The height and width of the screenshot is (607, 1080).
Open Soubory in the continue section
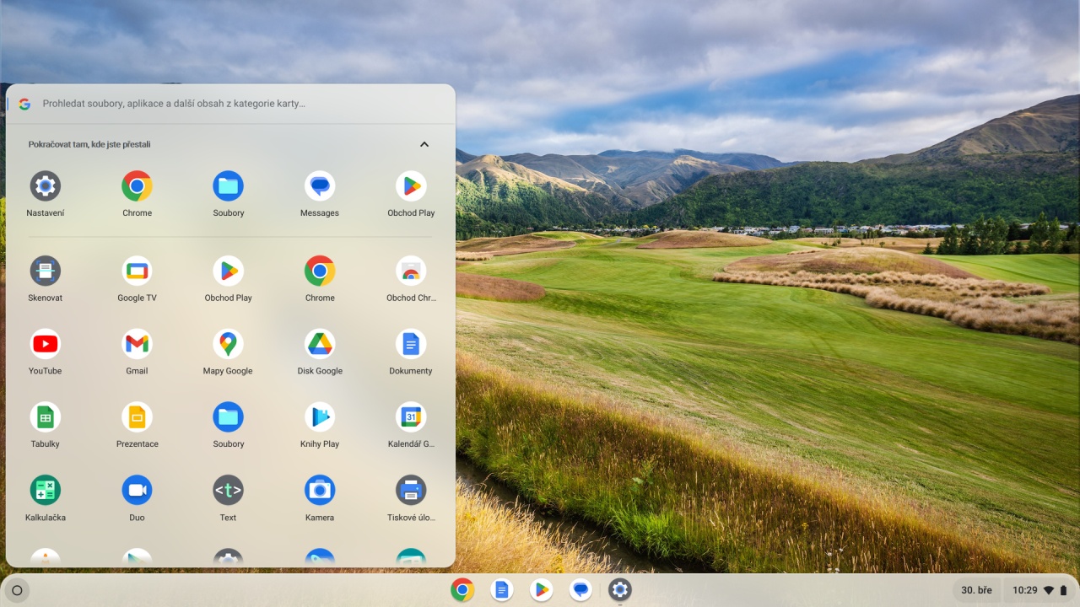pos(229,195)
